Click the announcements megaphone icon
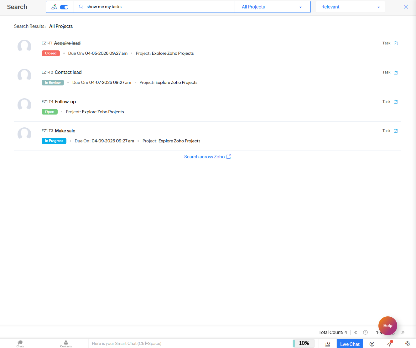This screenshot has height=348, width=416. pyautogui.click(x=389, y=344)
